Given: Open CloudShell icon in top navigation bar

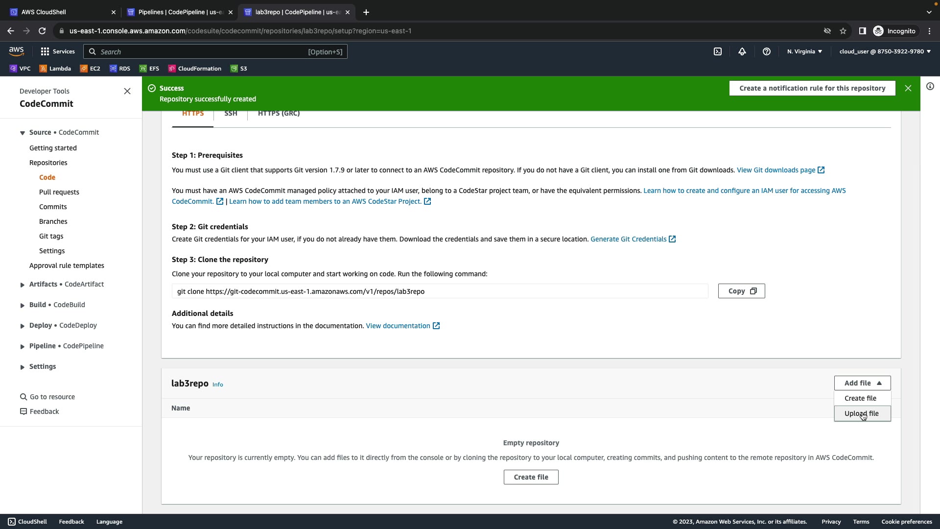Looking at the screenshot, I should click(718, 51).
